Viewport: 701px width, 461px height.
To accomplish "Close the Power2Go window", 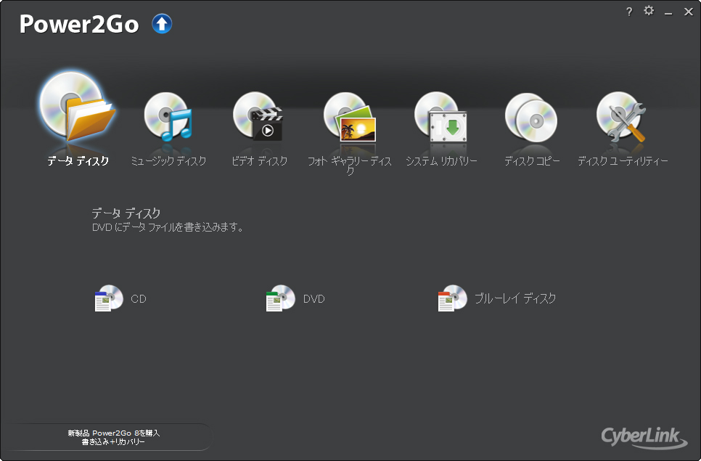I will tap(688, 12).
